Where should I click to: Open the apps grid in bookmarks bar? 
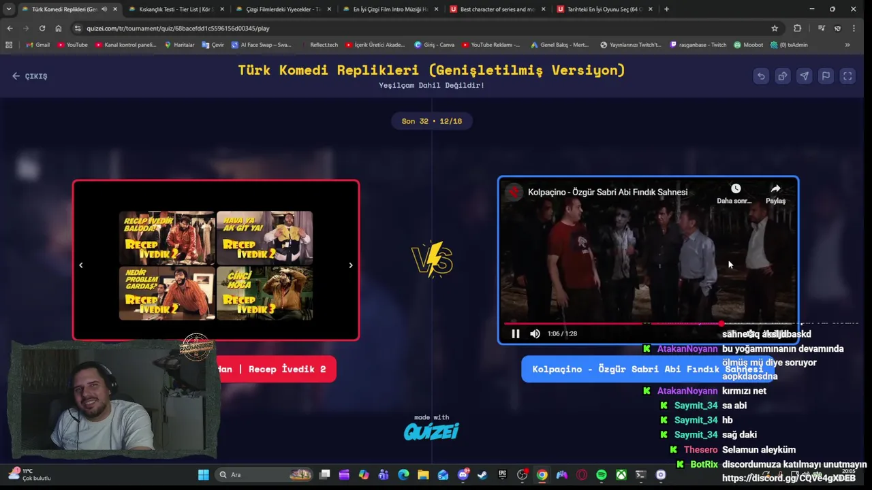pos(9,45)
